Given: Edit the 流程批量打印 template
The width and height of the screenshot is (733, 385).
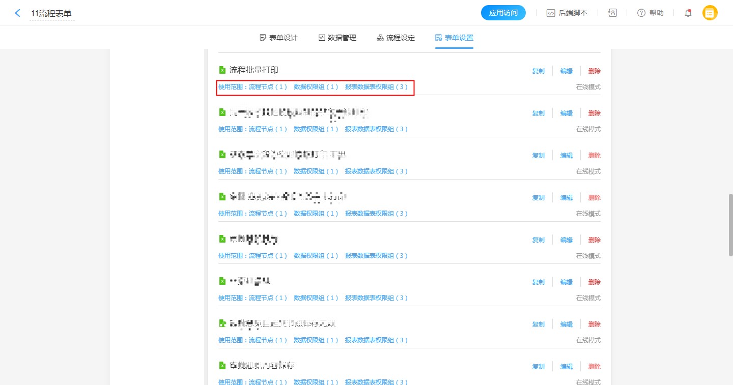Looking at the screenshot, I should click(x=566, y=71).
